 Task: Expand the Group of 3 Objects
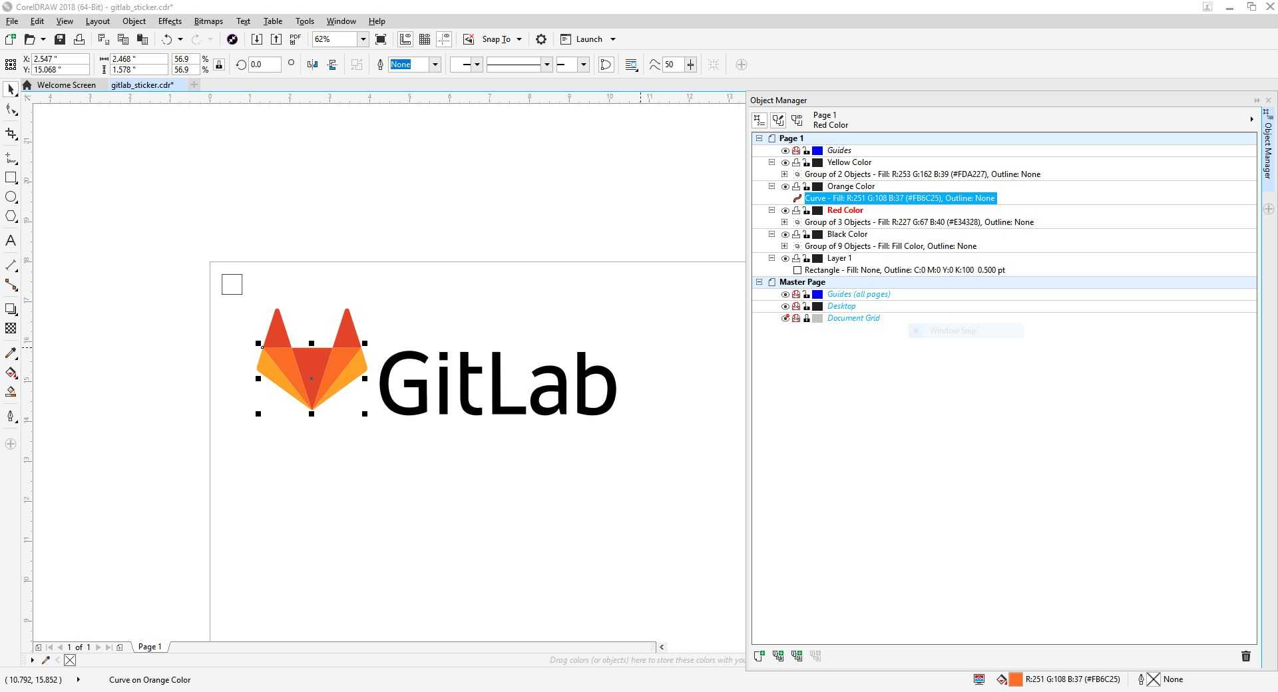click(x=784, y=222)
